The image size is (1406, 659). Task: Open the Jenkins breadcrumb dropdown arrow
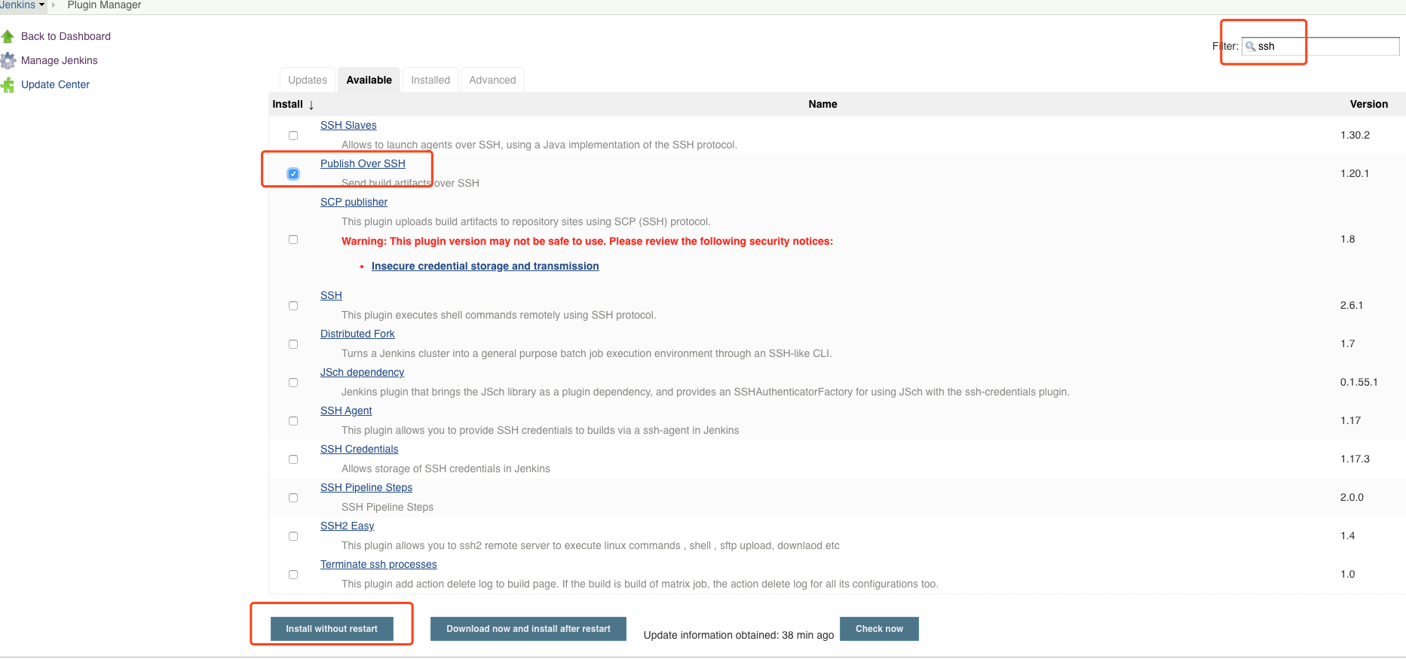pos(41,5)
